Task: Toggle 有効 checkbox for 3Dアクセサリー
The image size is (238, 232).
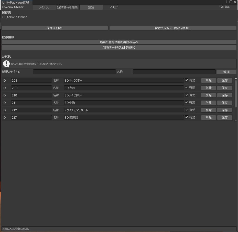Action: [x=187, y=95]
